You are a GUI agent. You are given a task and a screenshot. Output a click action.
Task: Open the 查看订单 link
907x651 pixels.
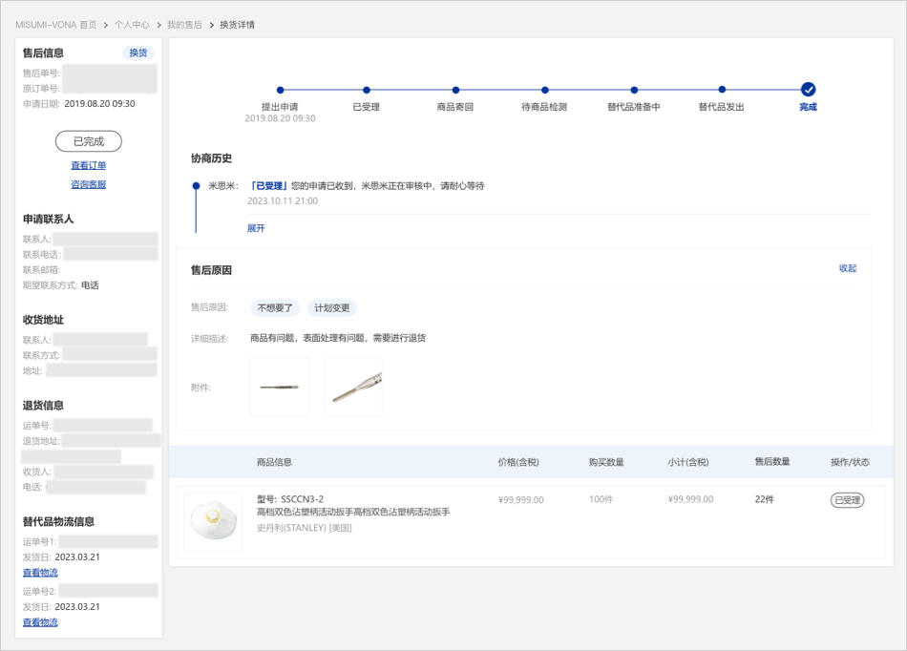[88, 166]
